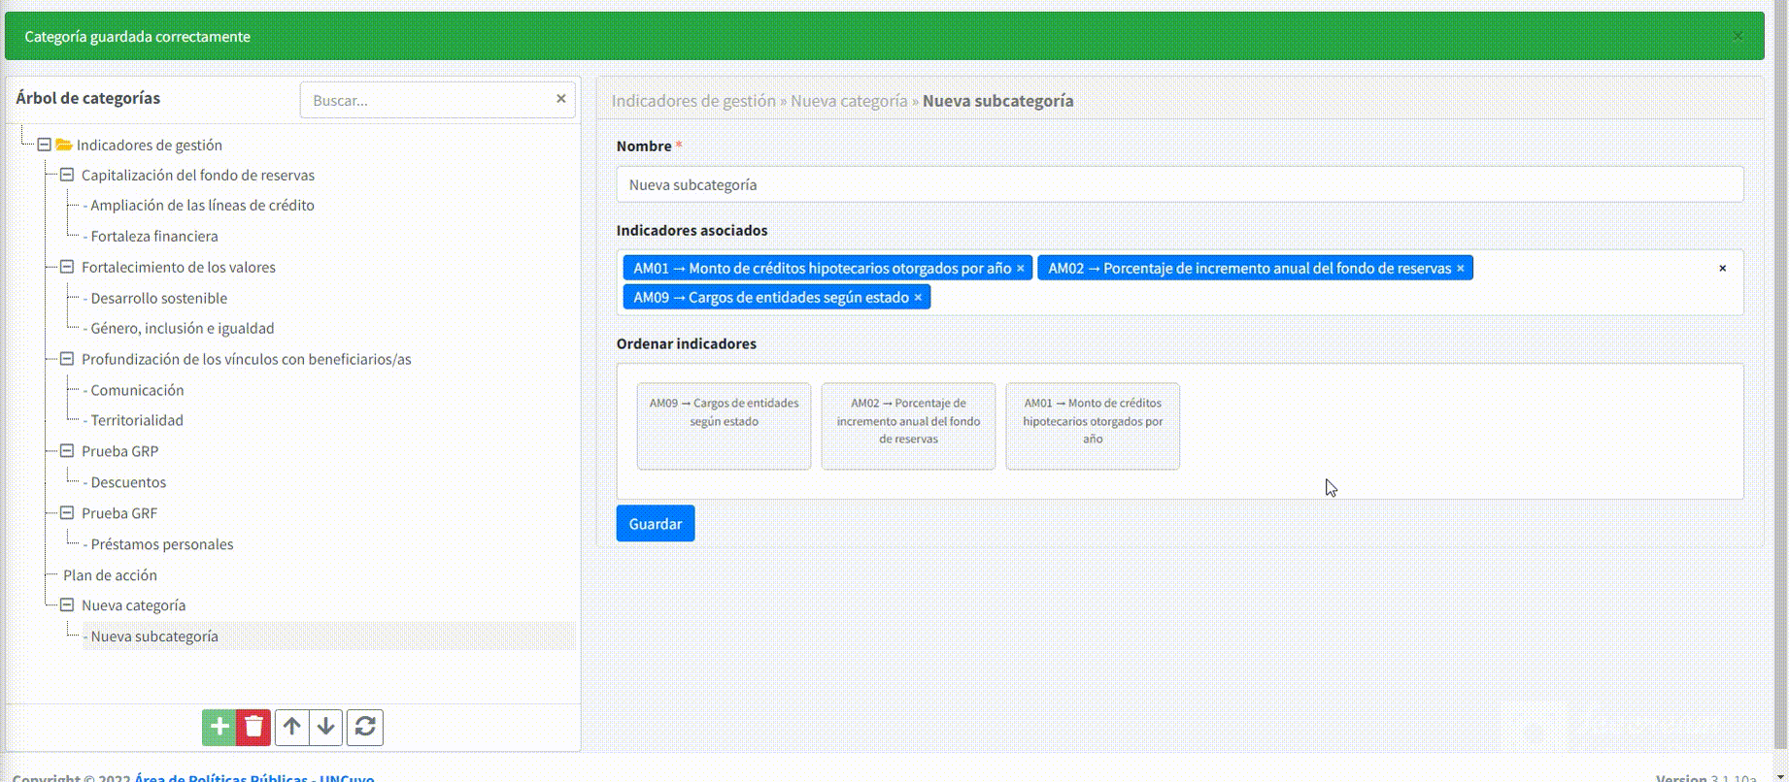Screen dimensions: 1789x782
Task: Collapse the Prueba GRP node
Action: tap(67, 451)
